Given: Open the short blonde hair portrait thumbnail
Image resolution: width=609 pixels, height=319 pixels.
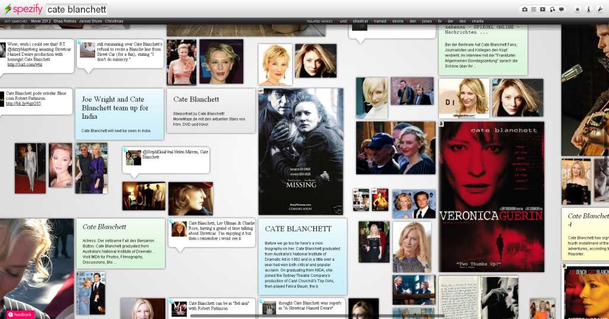Looking at the screenshot, I should click(275, 64).
